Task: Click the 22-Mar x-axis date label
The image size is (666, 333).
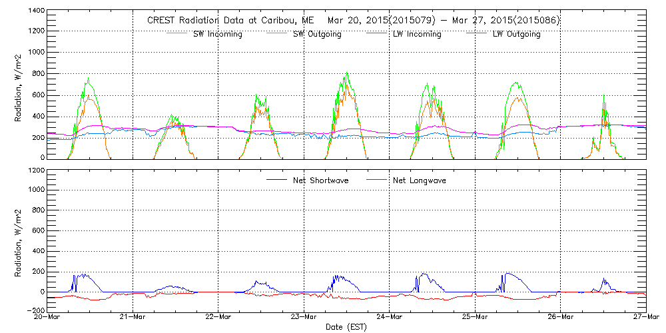Action: click(x=218, y=317)
